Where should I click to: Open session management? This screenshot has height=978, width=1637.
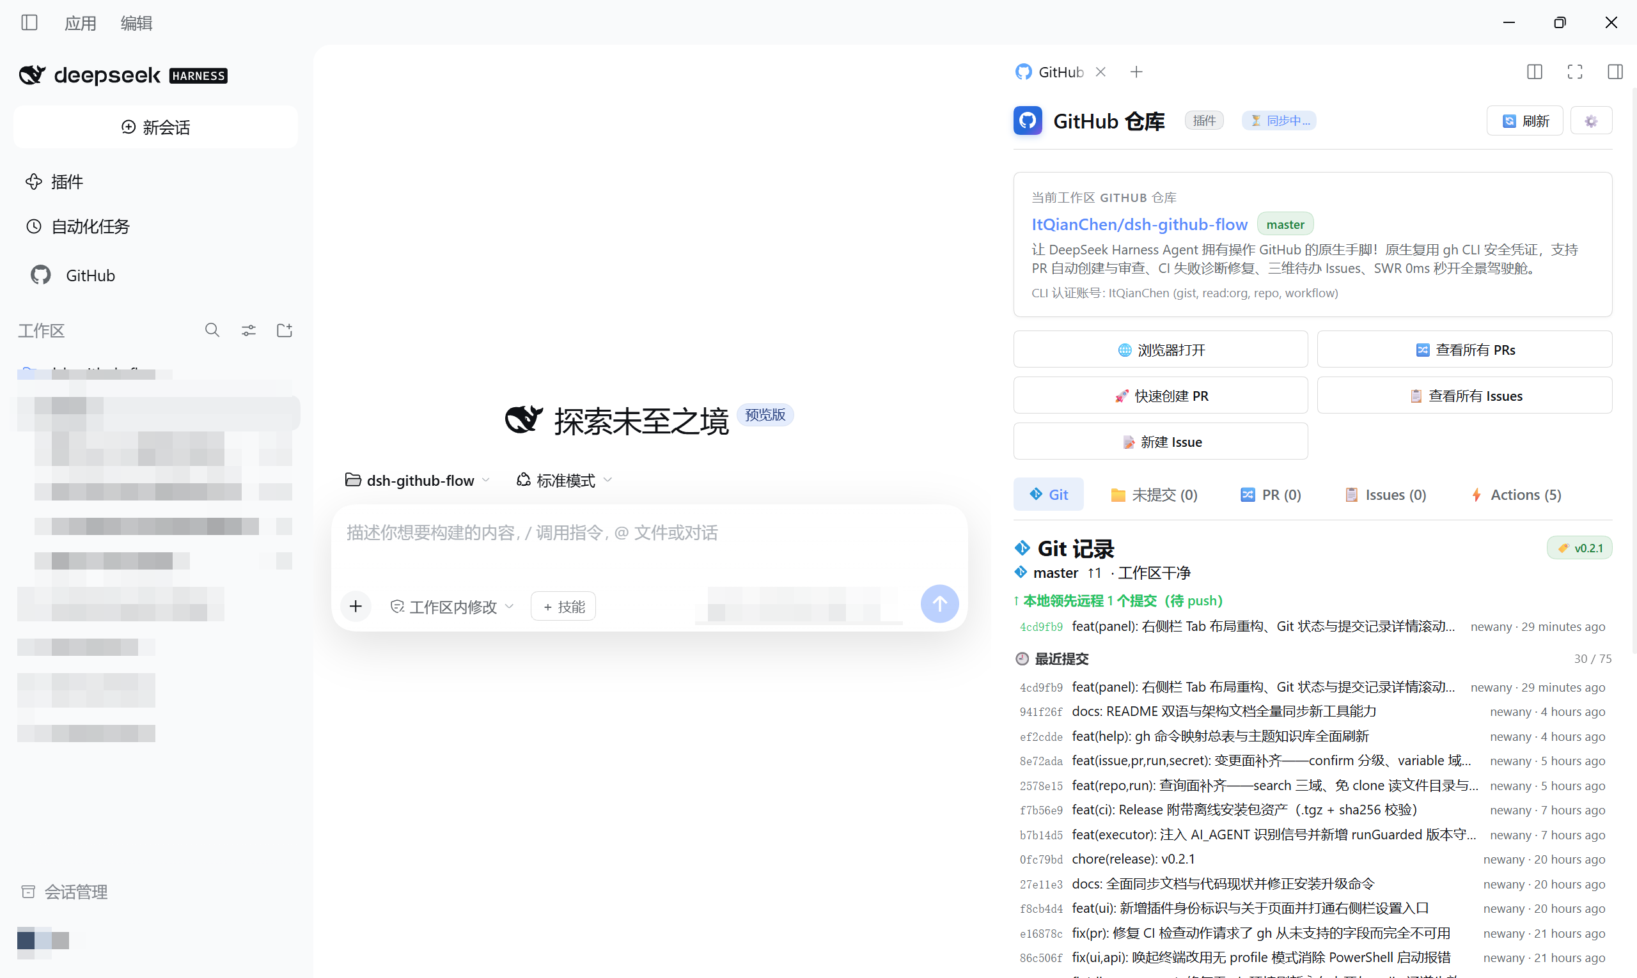[64, 892]
